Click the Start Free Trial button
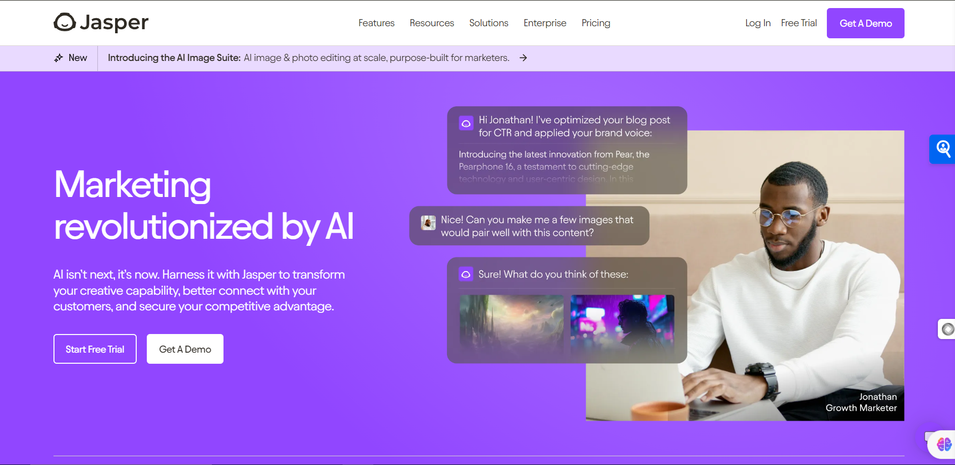The height and width of the screenshot is (465, 955). 95,349
